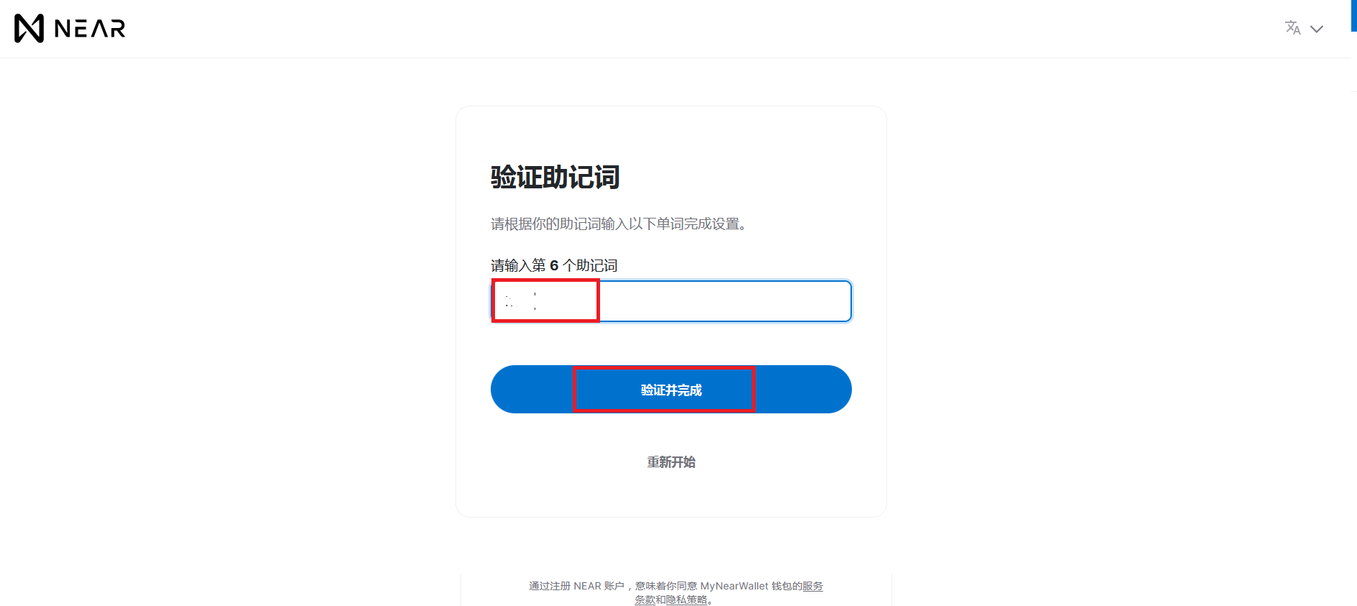Click the typed word inside the mnemonic field

click(521, 301)
